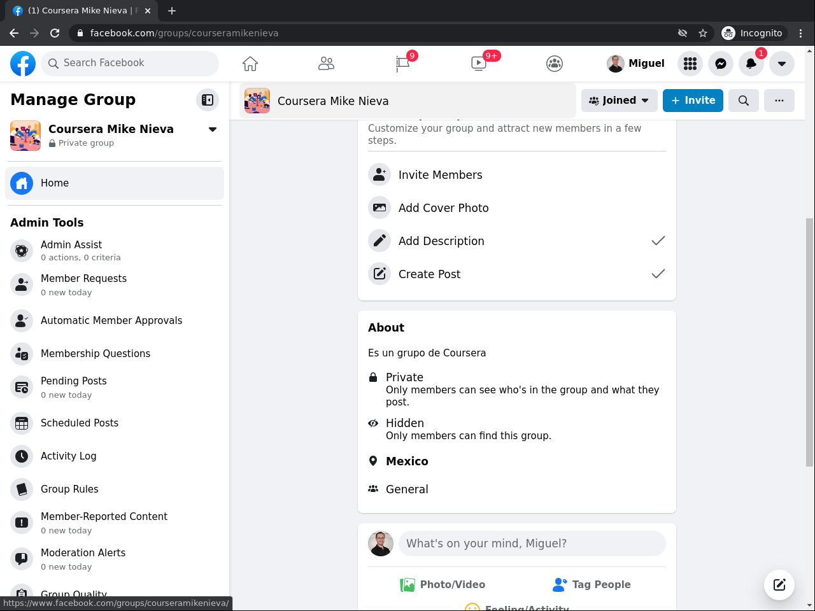Open the Chrome three-dot menu
The height and width of the screenshot is (611, 815).
801,33
